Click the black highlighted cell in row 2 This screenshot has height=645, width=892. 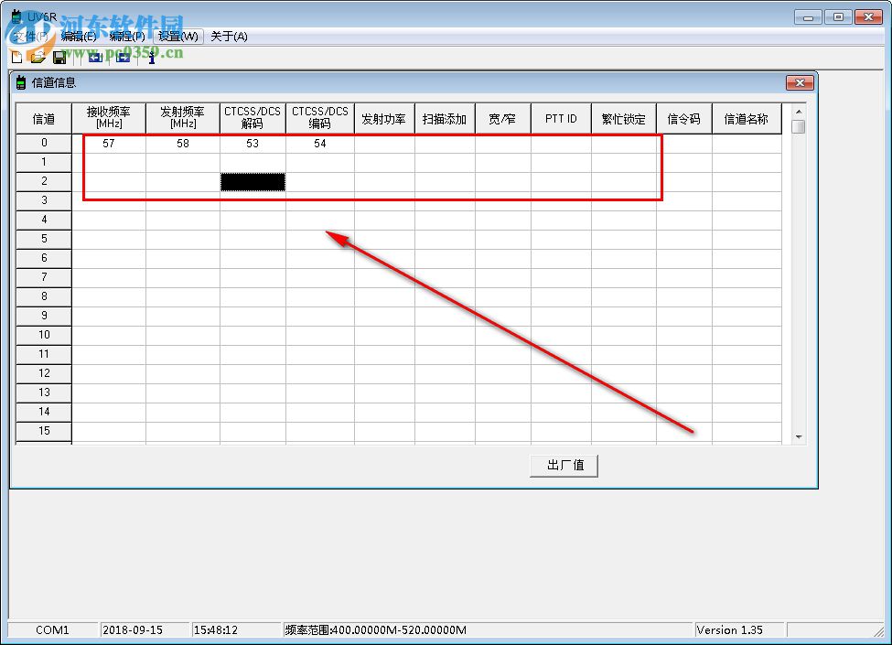click(253, 182)
